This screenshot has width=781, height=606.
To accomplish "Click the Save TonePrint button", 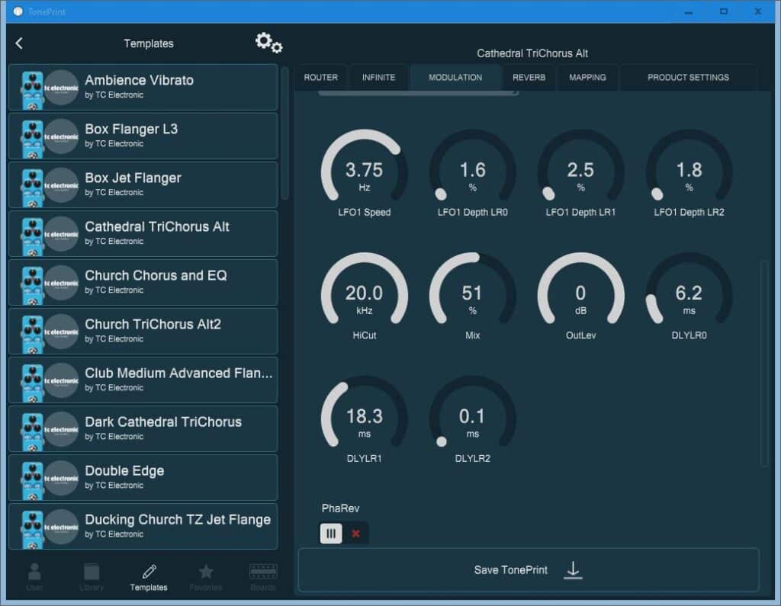I will [528, 570].
